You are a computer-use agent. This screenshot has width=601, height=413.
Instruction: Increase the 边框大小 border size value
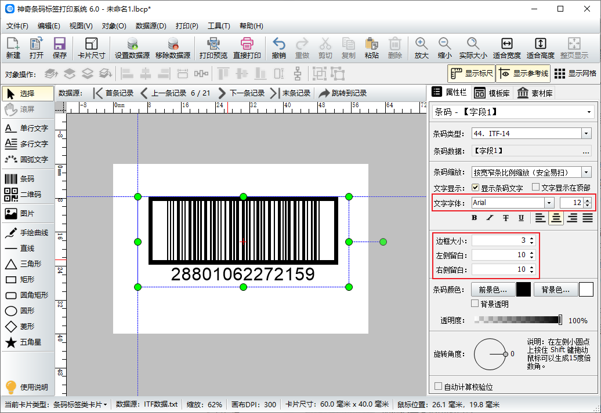click(531, 238)
